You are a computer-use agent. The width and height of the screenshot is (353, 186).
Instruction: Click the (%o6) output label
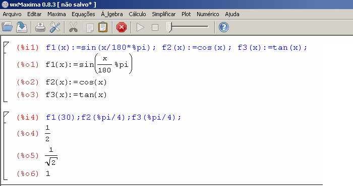28,173
